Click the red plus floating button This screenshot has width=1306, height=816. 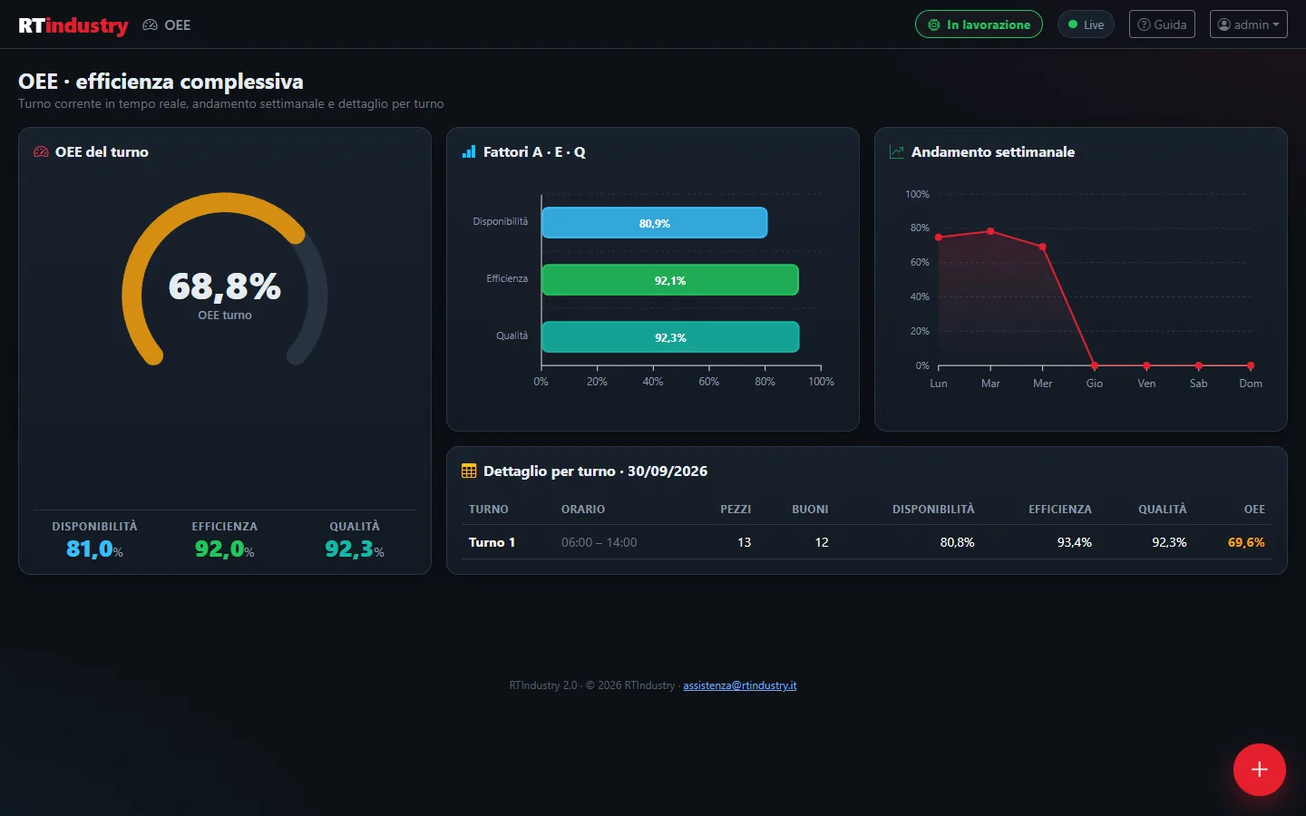[1259, 770]
